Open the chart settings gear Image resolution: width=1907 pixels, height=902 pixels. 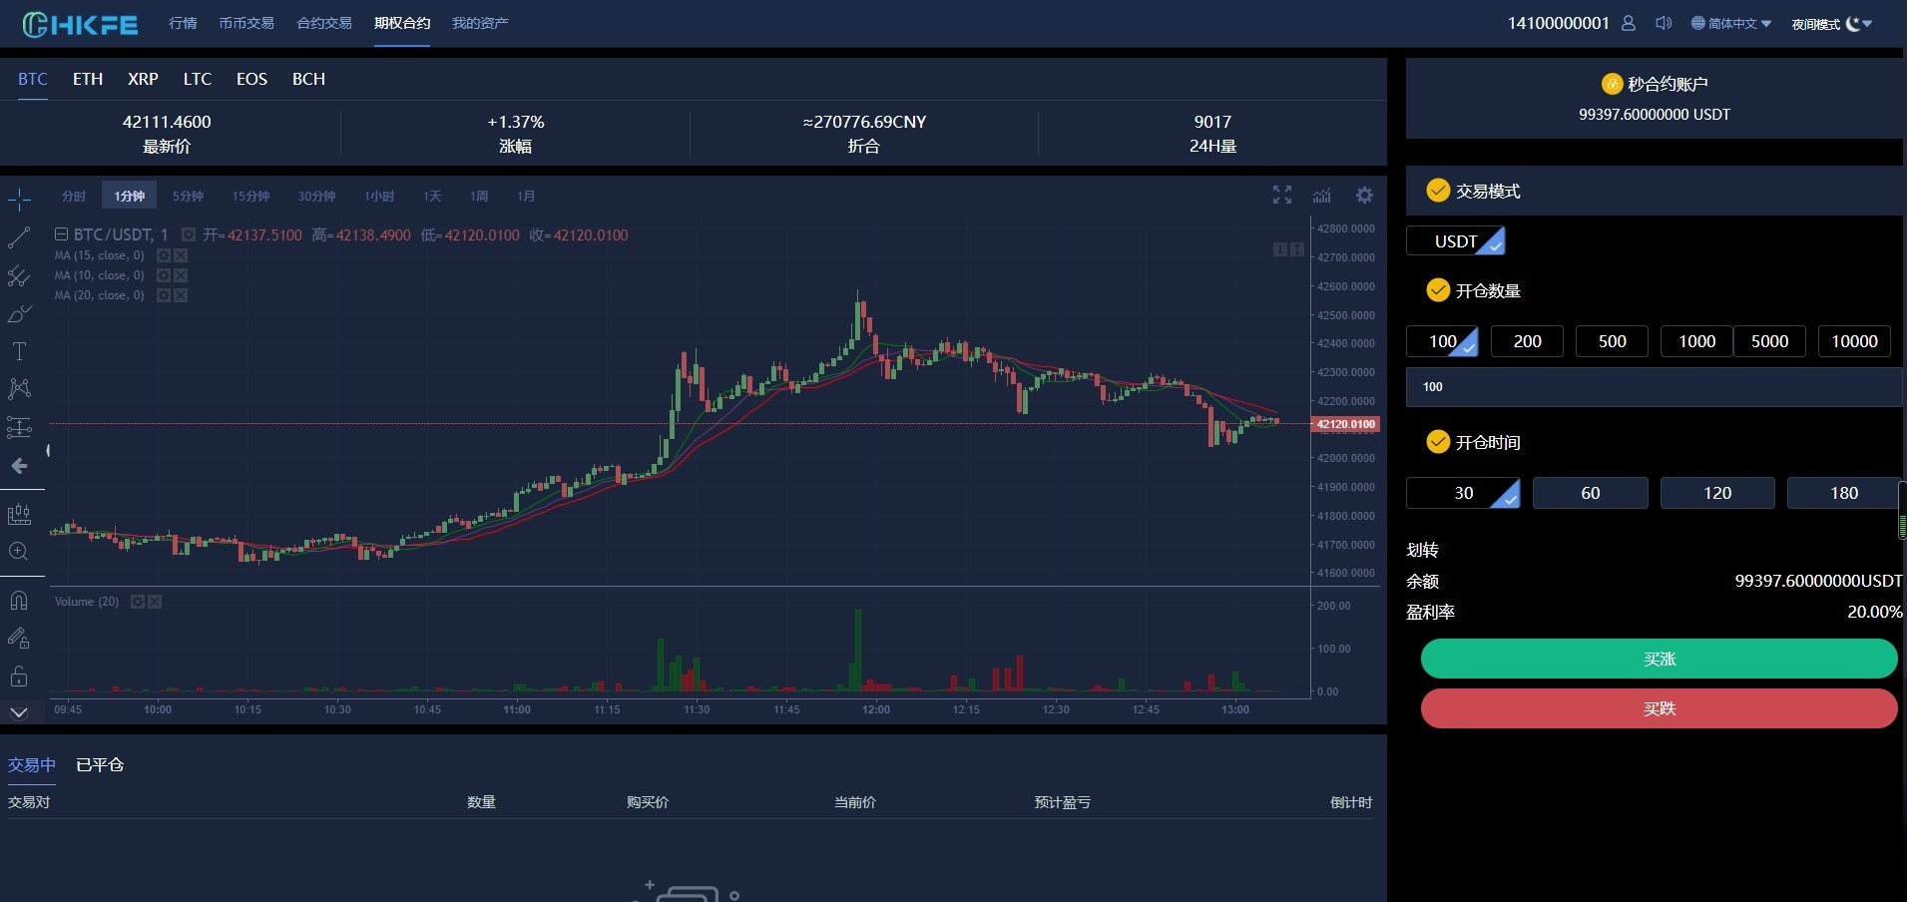1363,195
